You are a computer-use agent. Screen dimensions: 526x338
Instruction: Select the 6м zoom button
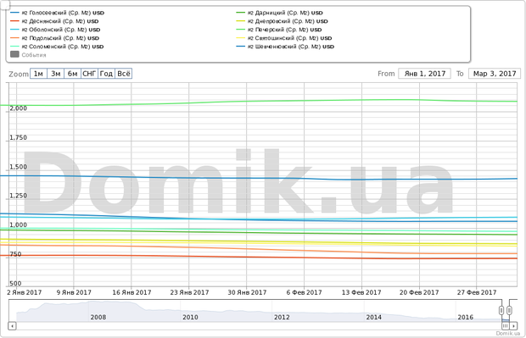72,74
